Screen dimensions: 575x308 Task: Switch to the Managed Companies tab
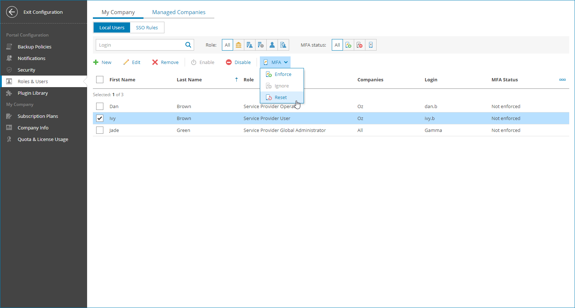tap(179, 12)
